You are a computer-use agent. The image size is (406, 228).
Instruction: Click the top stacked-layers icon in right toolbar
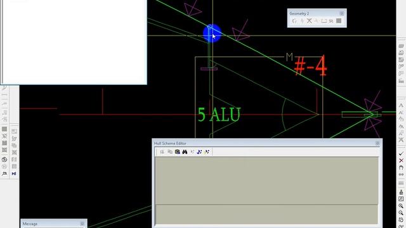coord(401,46)
